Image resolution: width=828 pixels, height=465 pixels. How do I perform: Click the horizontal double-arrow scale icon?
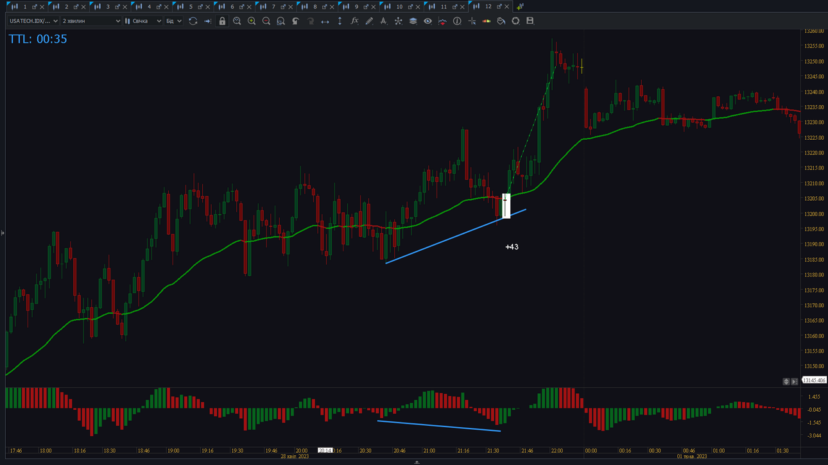tap(325, 21)
